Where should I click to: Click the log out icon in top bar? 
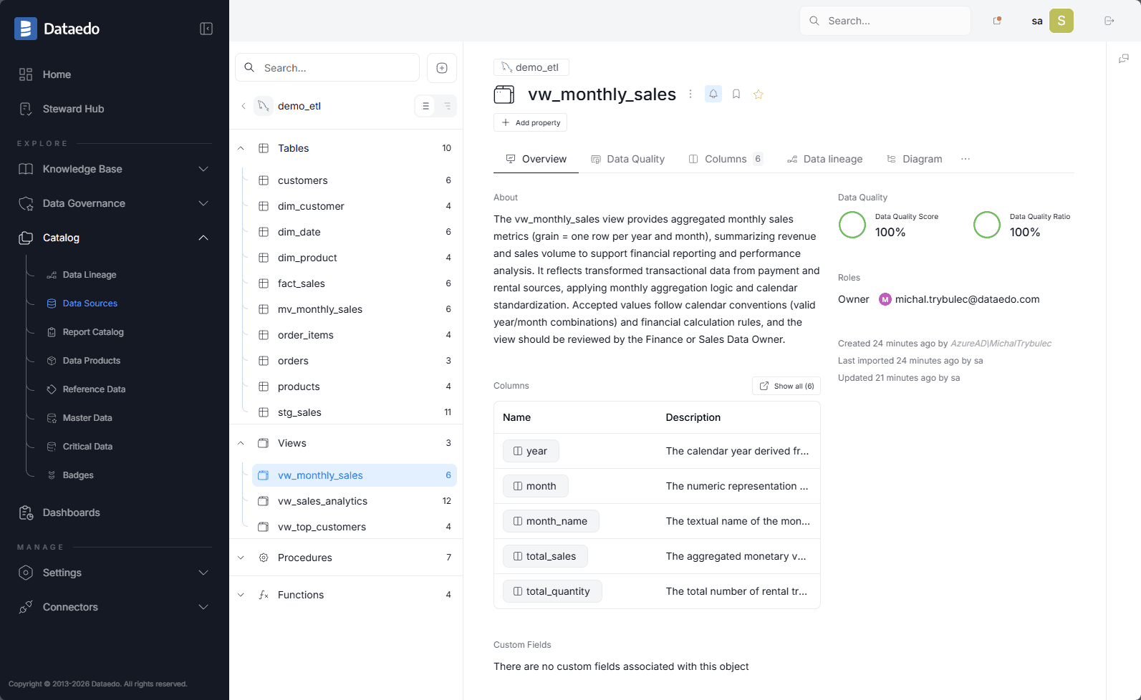(x=1109, y=21)
